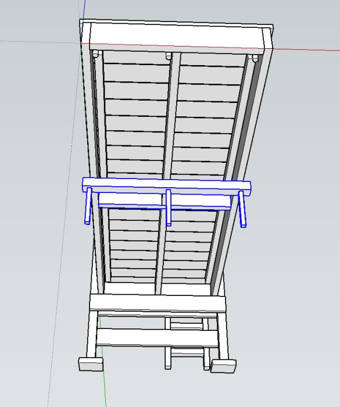This screenshot has height=407, width=340.
Task: Click the left peg on the blue crossbar
Action: pos(88,206)
